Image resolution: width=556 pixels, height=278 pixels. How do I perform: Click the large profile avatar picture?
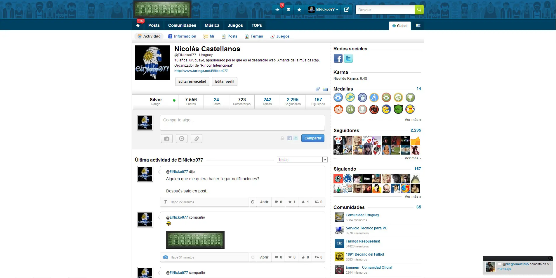(x=152, y=63)
